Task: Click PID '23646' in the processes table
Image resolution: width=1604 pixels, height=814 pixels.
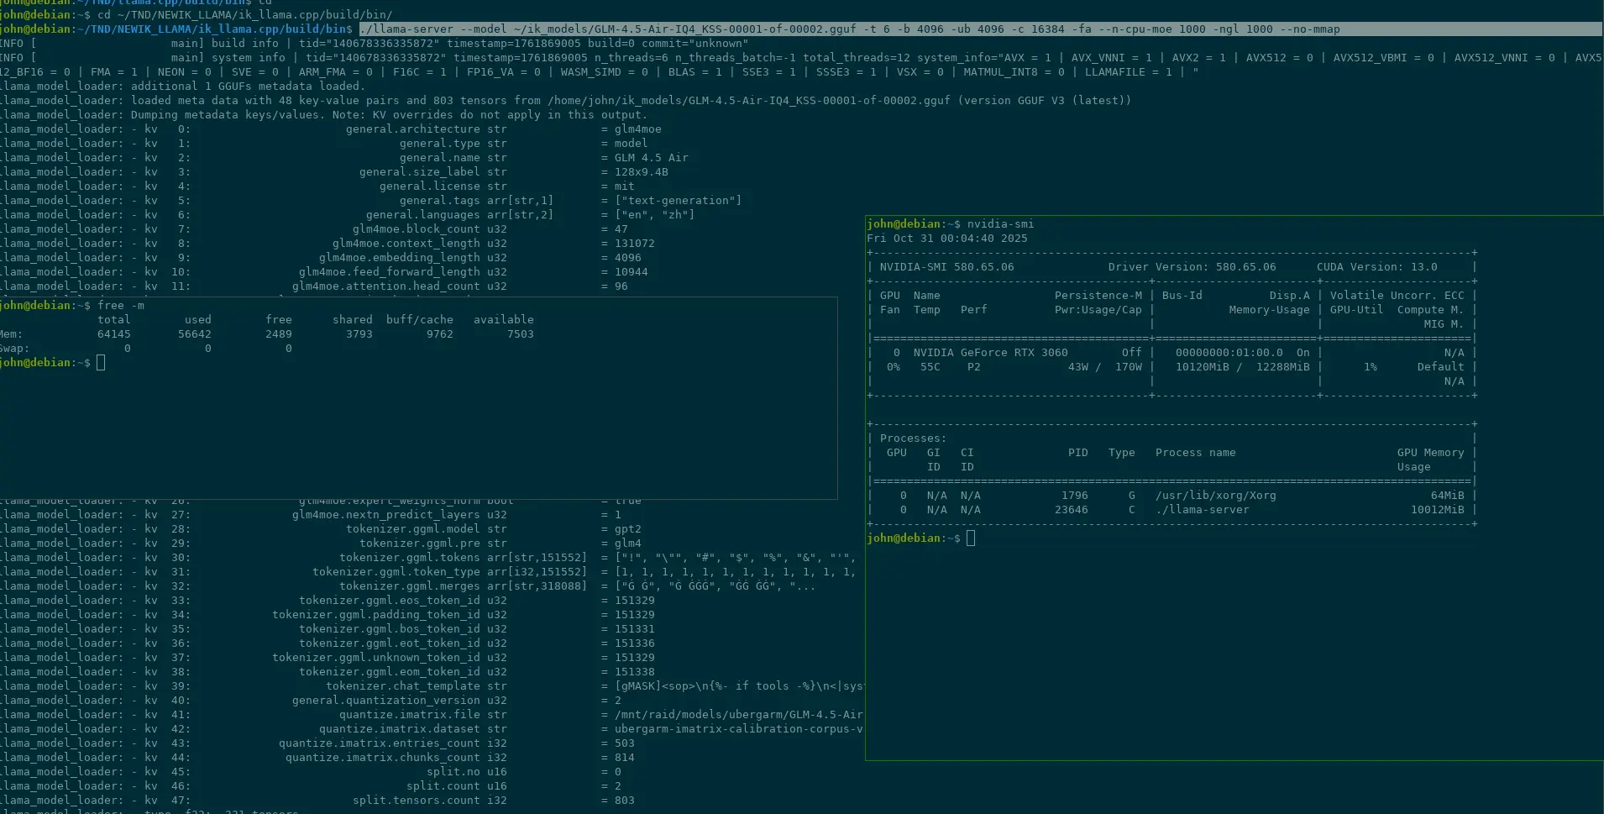Action: click(1072, 510)
